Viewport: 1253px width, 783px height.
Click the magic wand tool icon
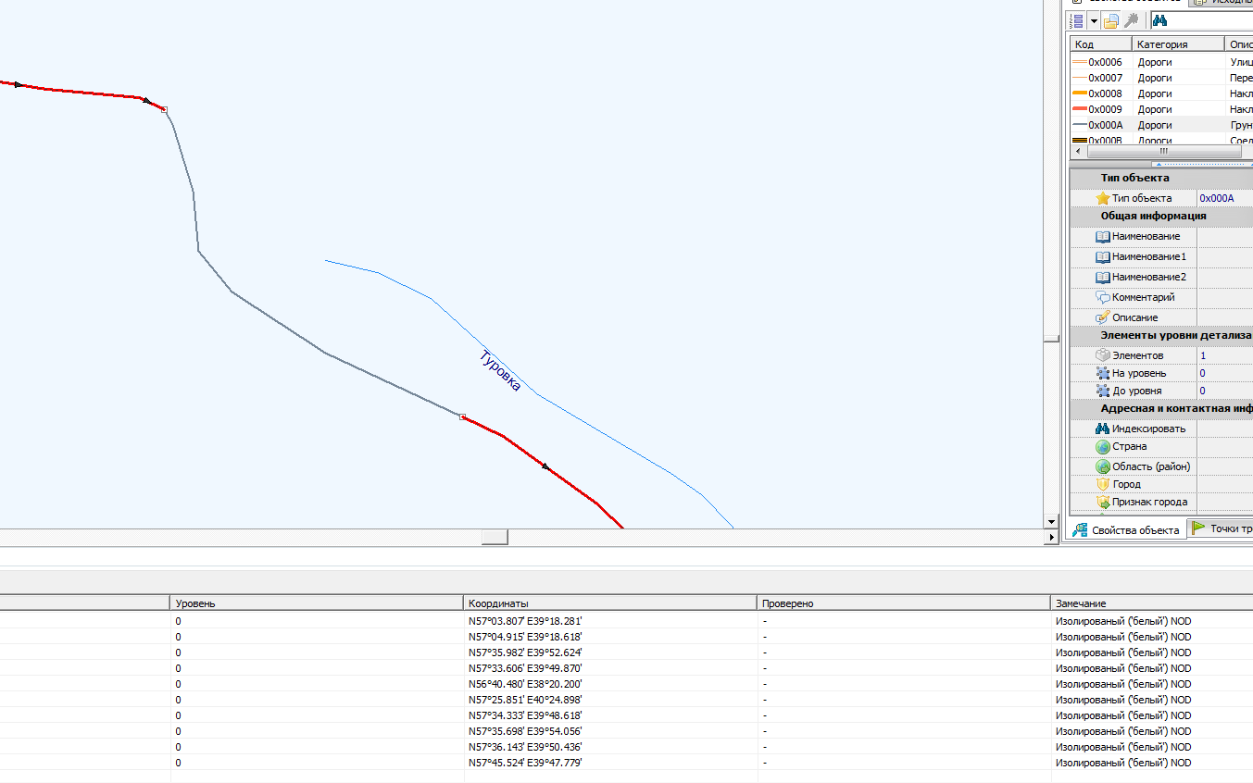tap(1131, 20)
